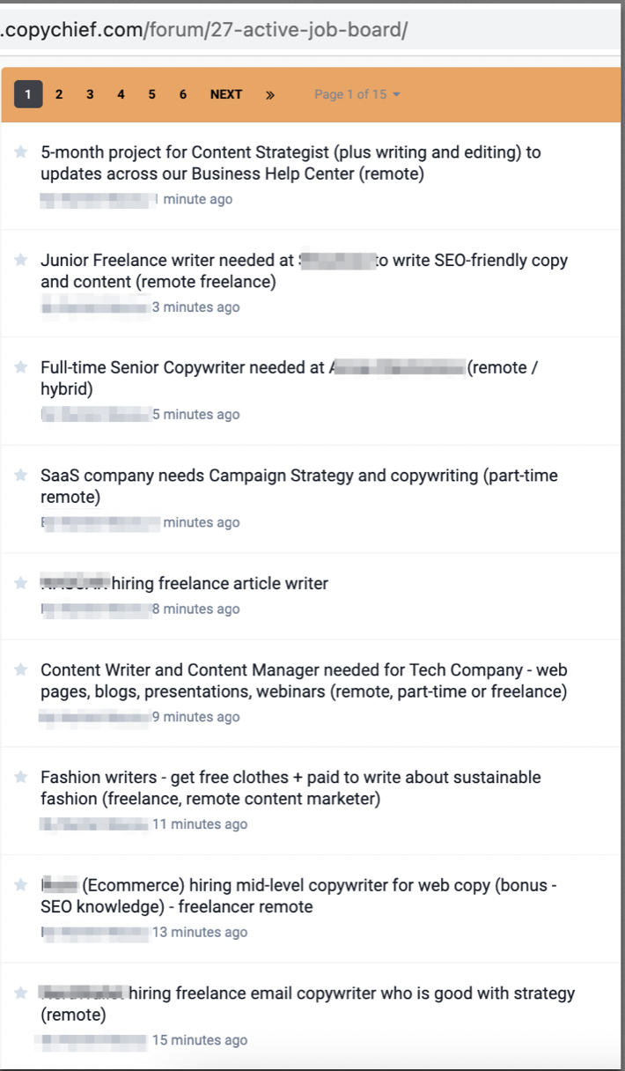Image resolution: width=625 pixels, height=1071 pixels.
Task: Star the Full-time Senior Copywriter post
Action: (x=20, y=367)
